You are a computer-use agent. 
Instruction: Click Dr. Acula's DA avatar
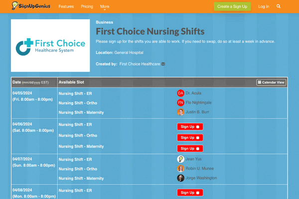pyautogui.click(x=180, y=93)
